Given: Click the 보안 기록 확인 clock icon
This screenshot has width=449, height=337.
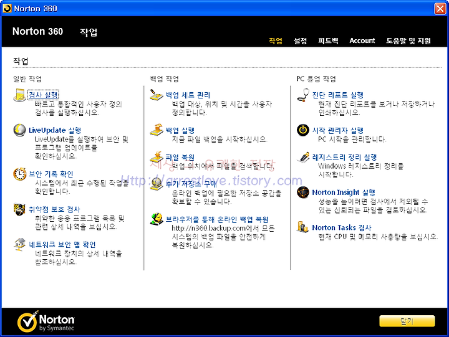Looking at the screenshot, I should coord(20,174).
